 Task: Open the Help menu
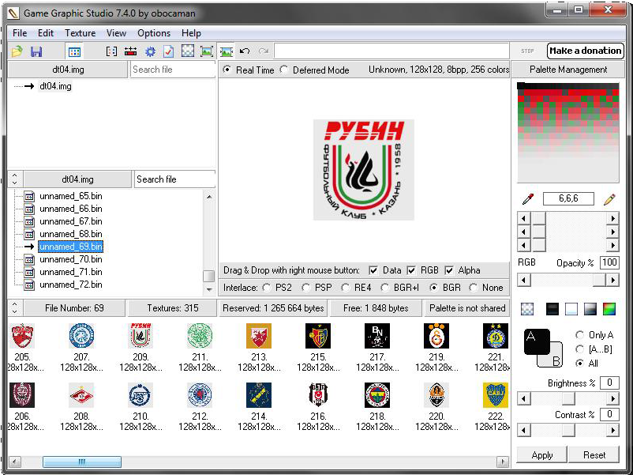191,33
